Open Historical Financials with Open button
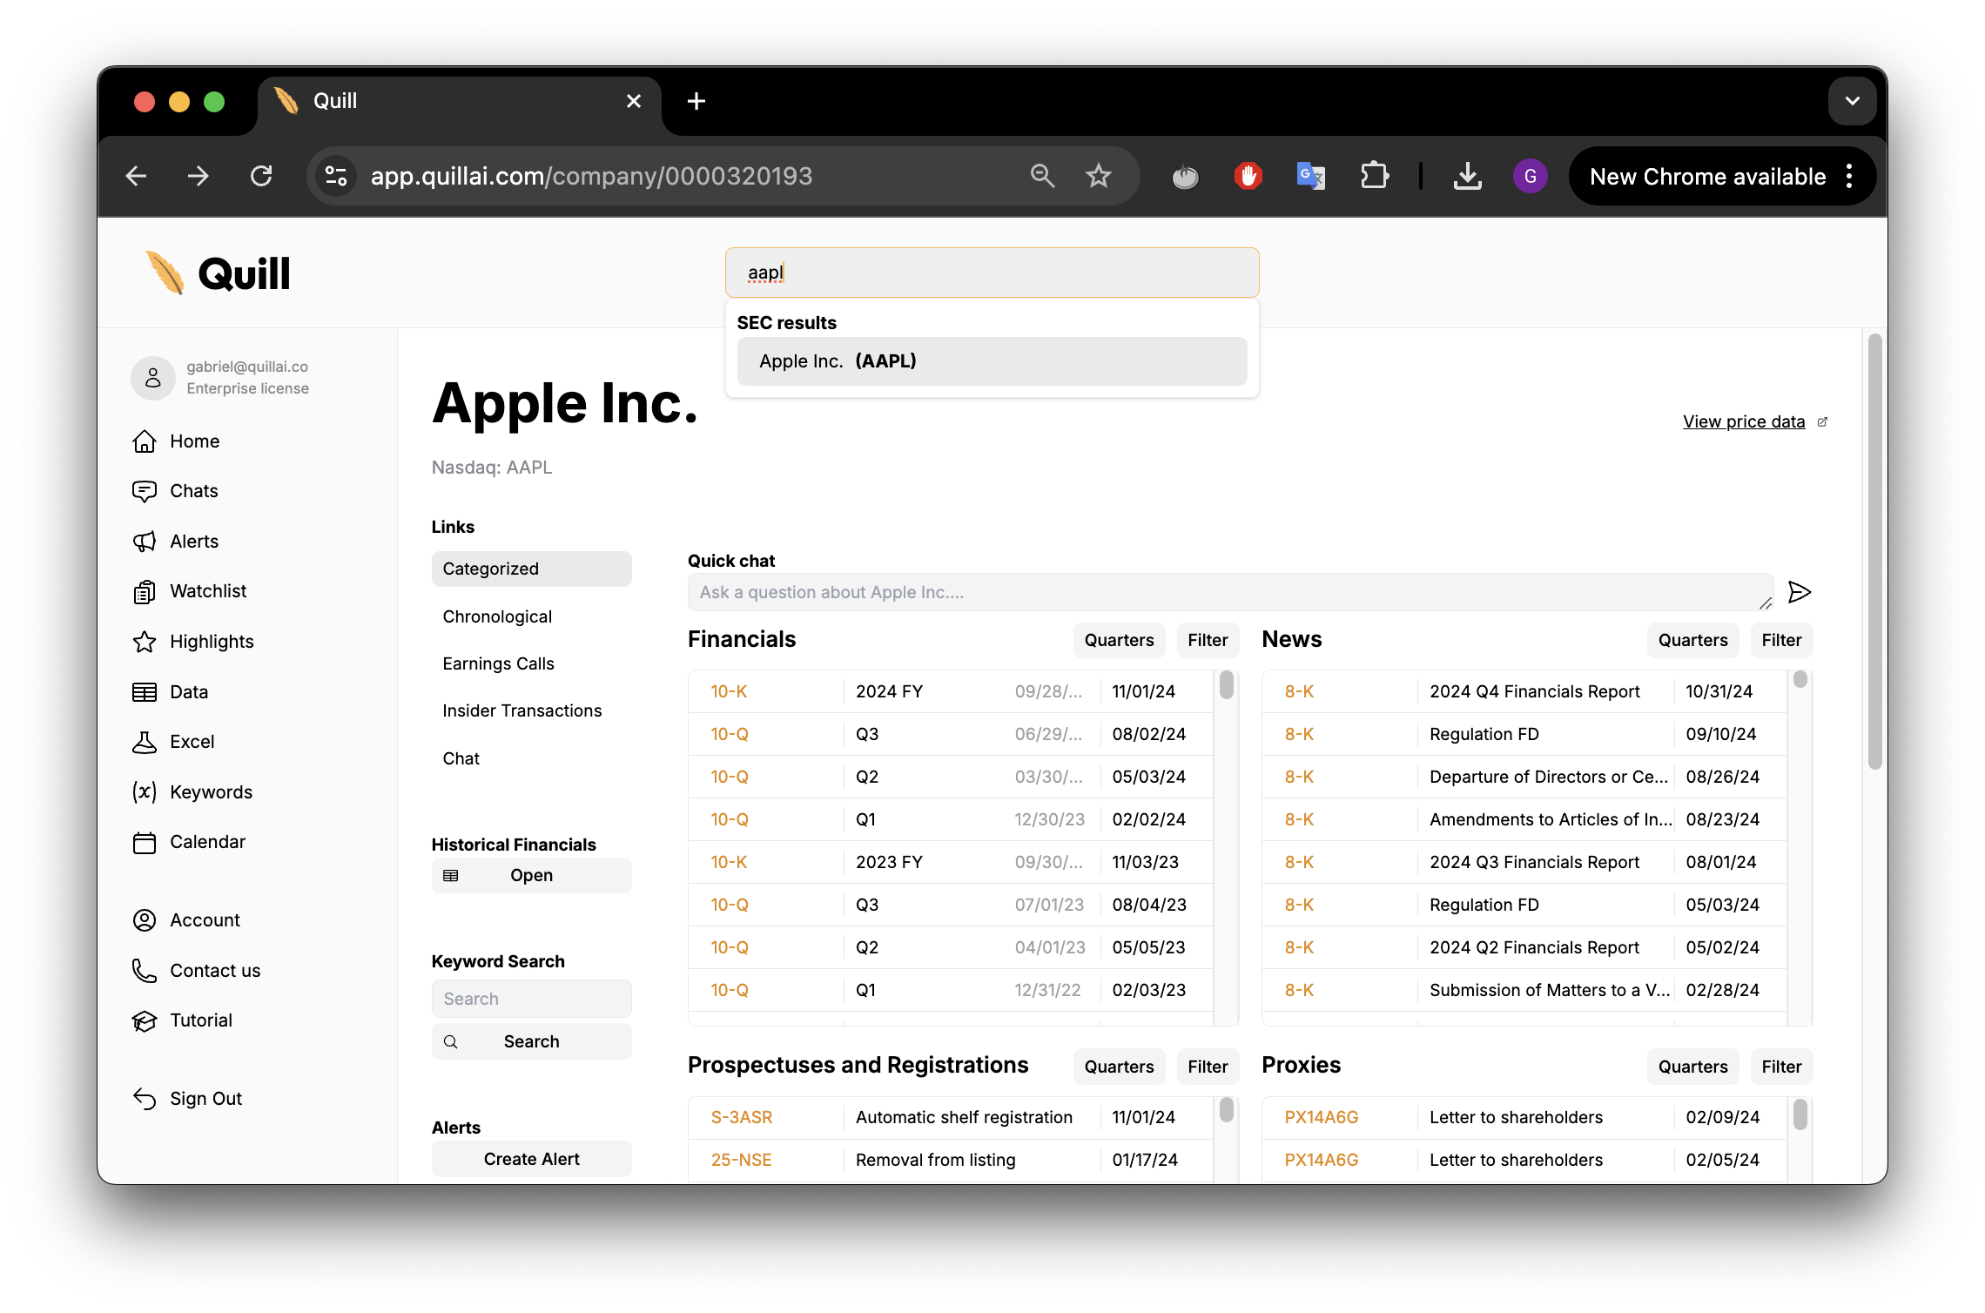1985x1313 pixels. pyautogui.click(x=531, y=875)
